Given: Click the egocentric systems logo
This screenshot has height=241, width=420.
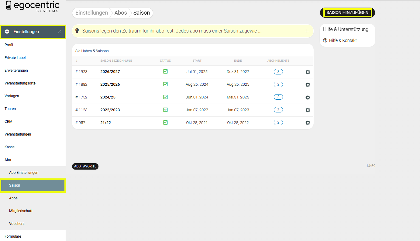Looking at the screenshot, I should click(x=33, y=7).
